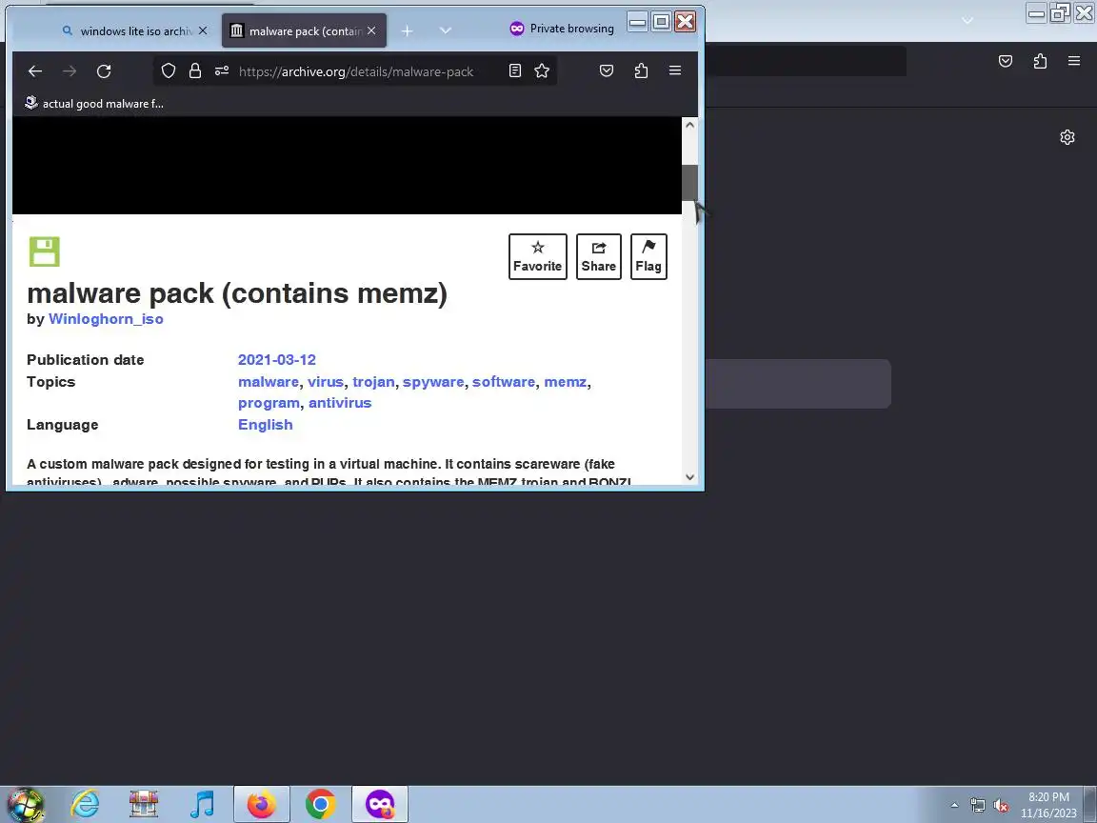This screenshot has height=823, width=1097.
Task: Open extensions icon in background window
Action: pos(1040,62)
